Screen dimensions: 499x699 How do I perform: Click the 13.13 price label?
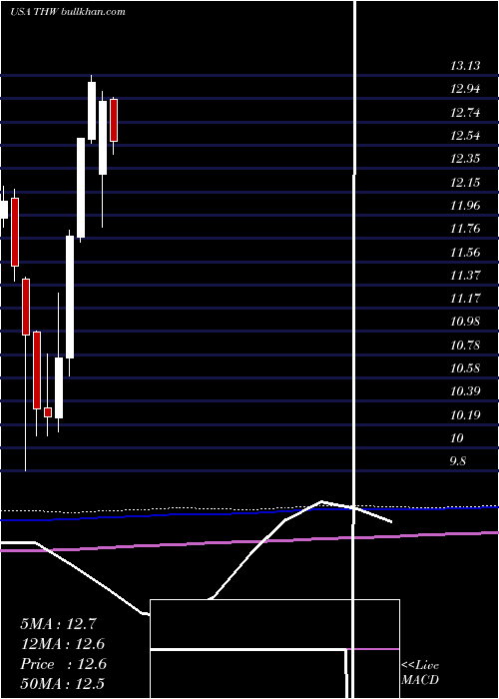click(465, 66)
